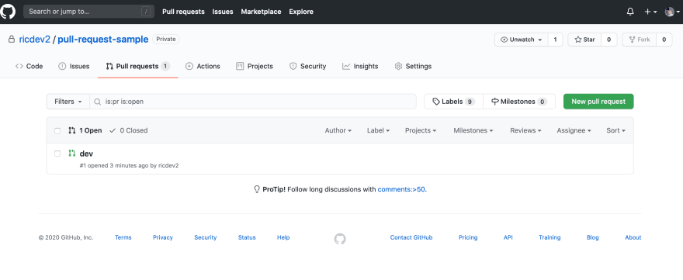
Task: Open the Filters dropdown
Action: point(68,102)
